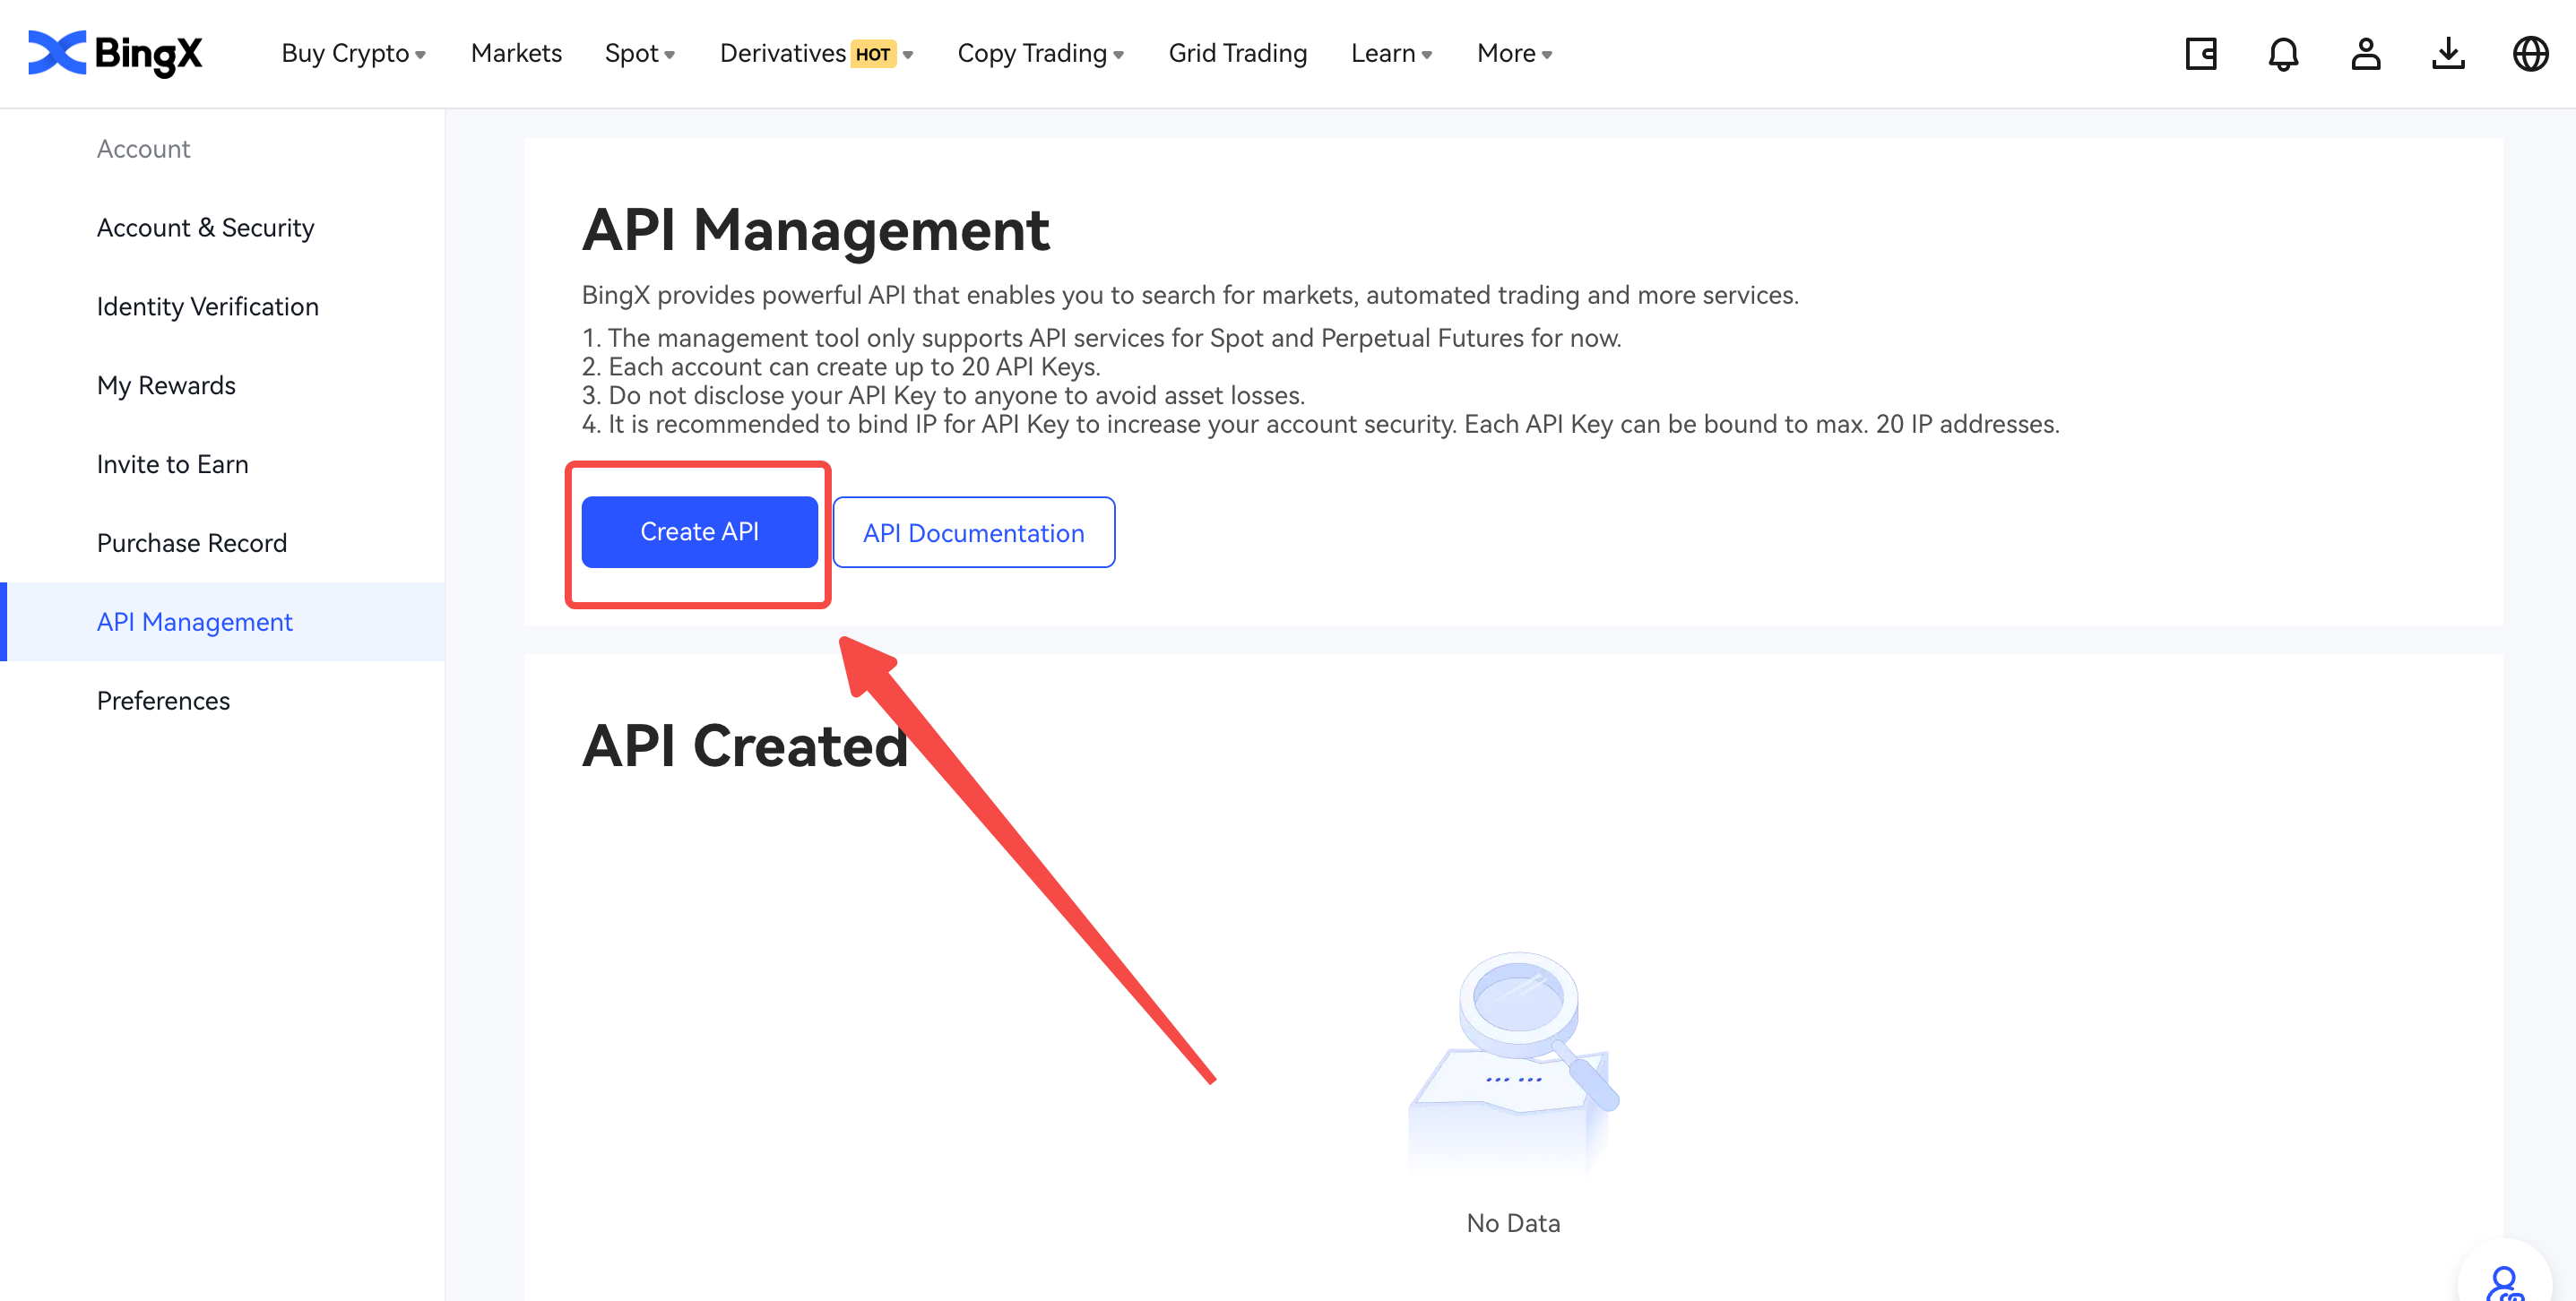Open Preferences in sidebar
This screenshot has height=1301, width=2576.
222,701
